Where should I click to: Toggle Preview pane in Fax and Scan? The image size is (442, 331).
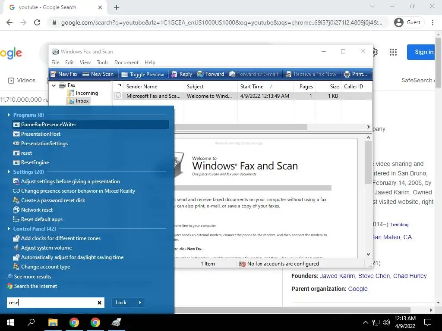coord(142,74)
